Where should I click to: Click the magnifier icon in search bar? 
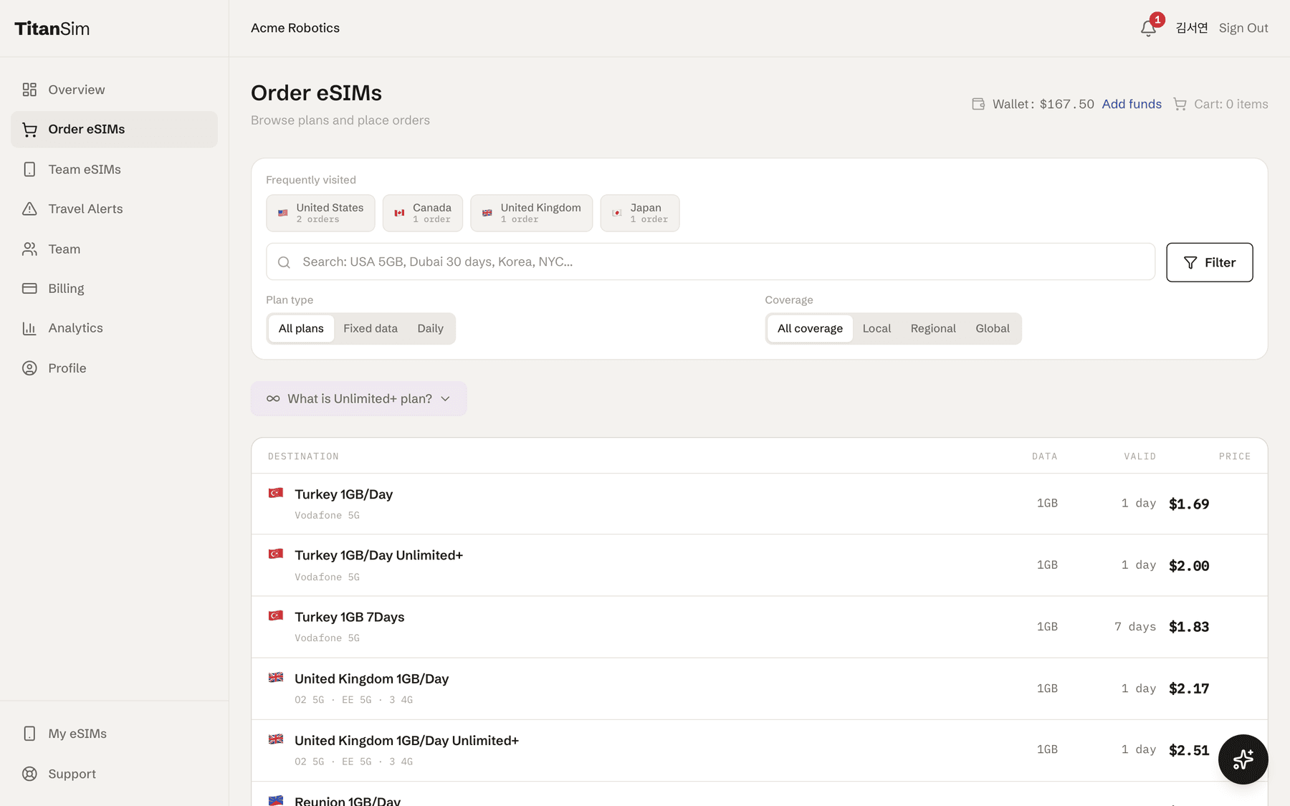tap(284, 262)
